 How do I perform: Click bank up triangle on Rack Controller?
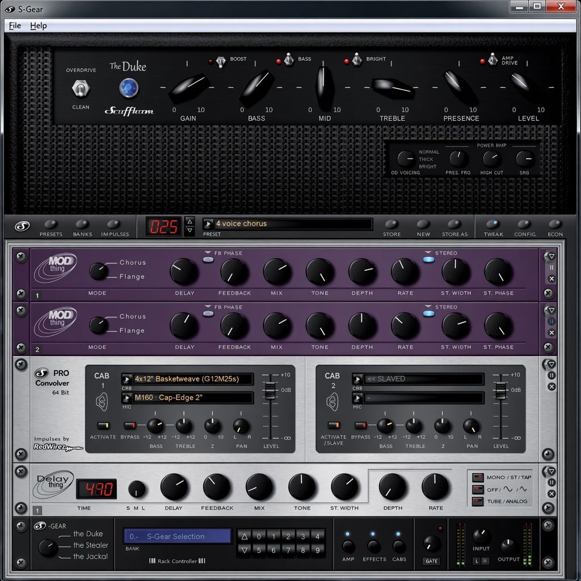click(244, 536)
